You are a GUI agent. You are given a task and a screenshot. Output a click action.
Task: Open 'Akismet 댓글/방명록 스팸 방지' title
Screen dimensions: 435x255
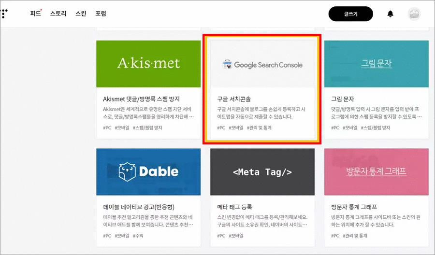click(141, 99)
